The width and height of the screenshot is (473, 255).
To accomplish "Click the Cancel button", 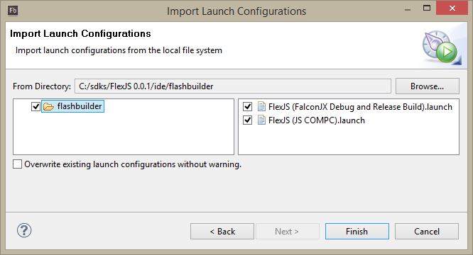I will 427,231.
